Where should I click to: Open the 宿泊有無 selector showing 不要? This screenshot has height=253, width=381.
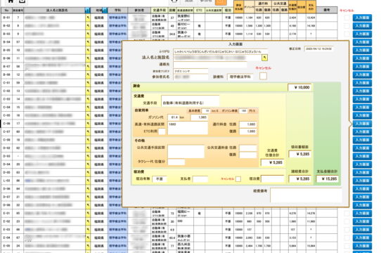click(x=160, y=179)
